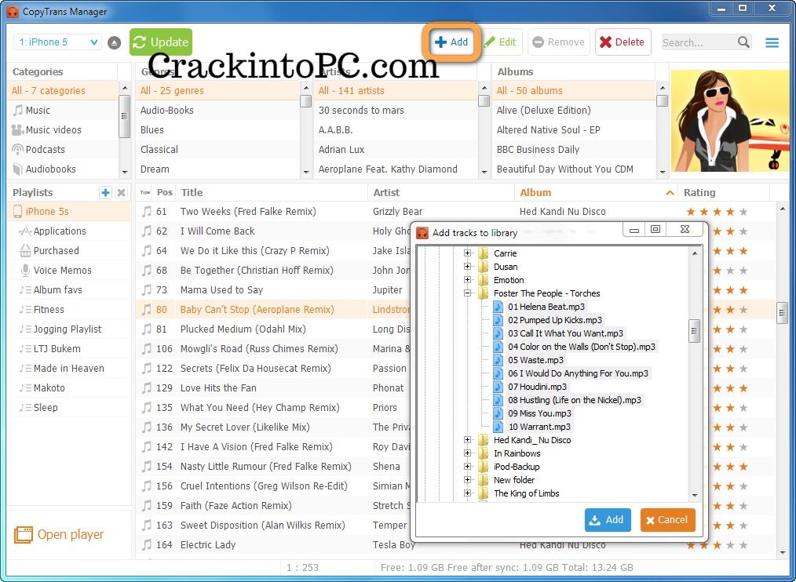The width and height of the screenshot is (796, 582).
Task: Sort tracks by the Title column
Action: point(272,192)
